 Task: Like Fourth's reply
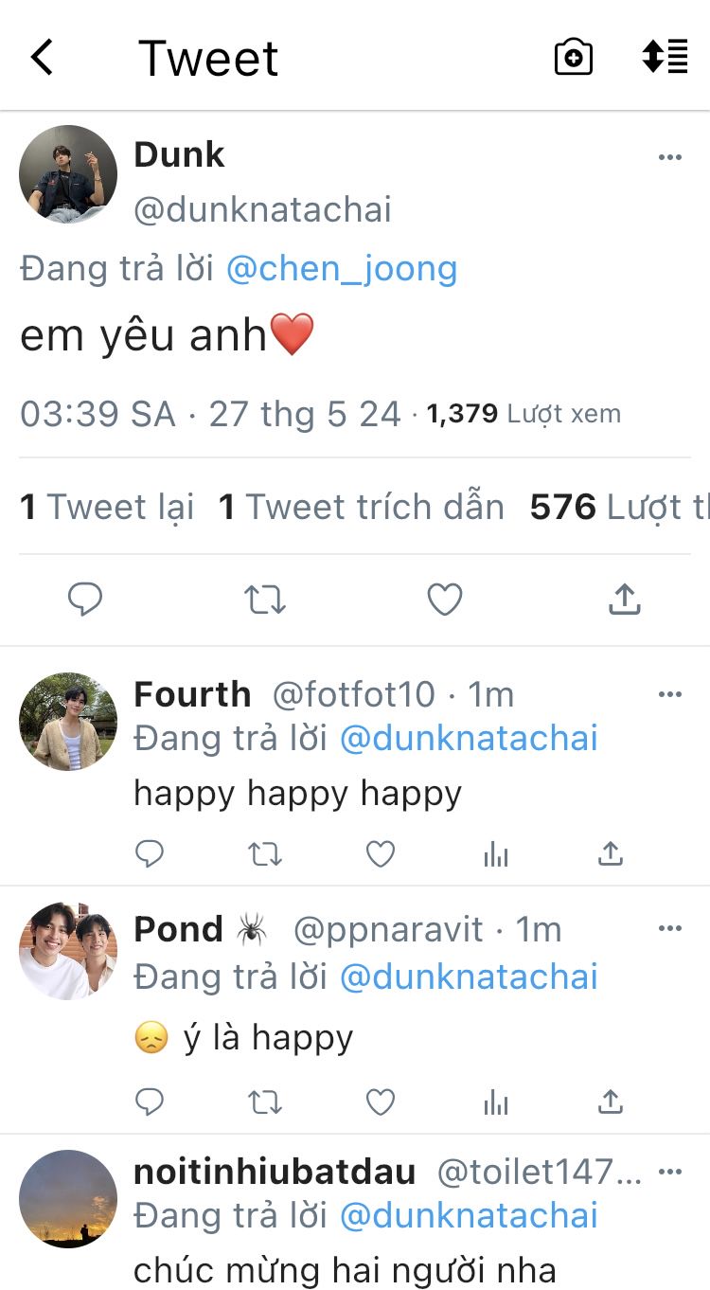coord(381,854)
